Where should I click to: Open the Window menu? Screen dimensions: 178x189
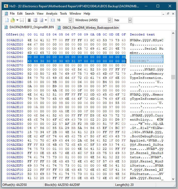tap(75, 14)
